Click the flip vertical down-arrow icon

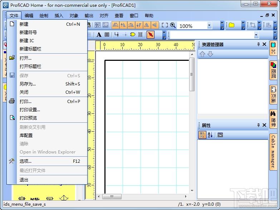(139, 25)
